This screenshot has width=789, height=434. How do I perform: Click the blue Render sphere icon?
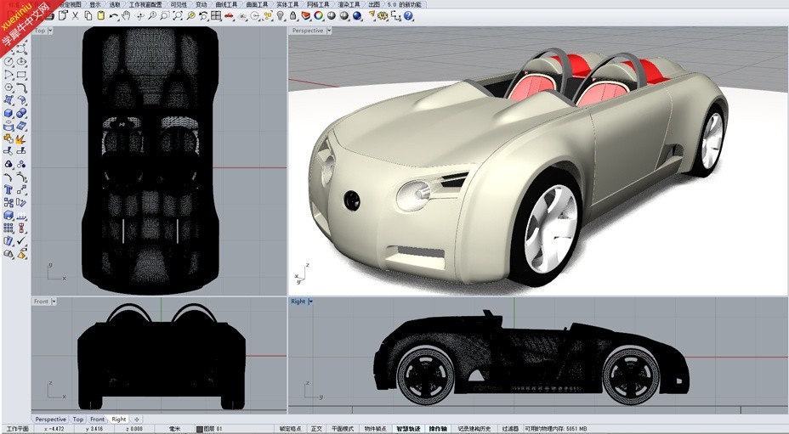coord(357,15)
